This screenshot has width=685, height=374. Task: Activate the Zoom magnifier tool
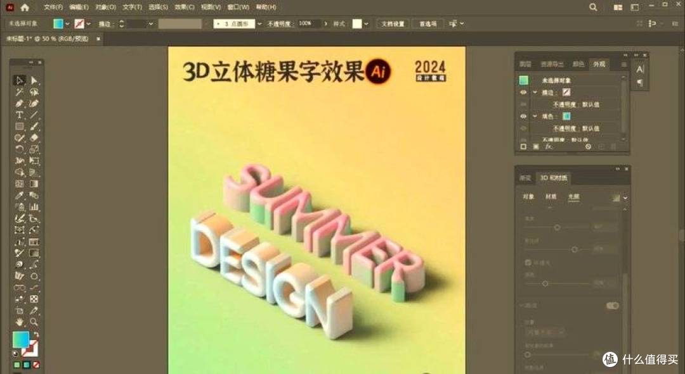[34, 322]
